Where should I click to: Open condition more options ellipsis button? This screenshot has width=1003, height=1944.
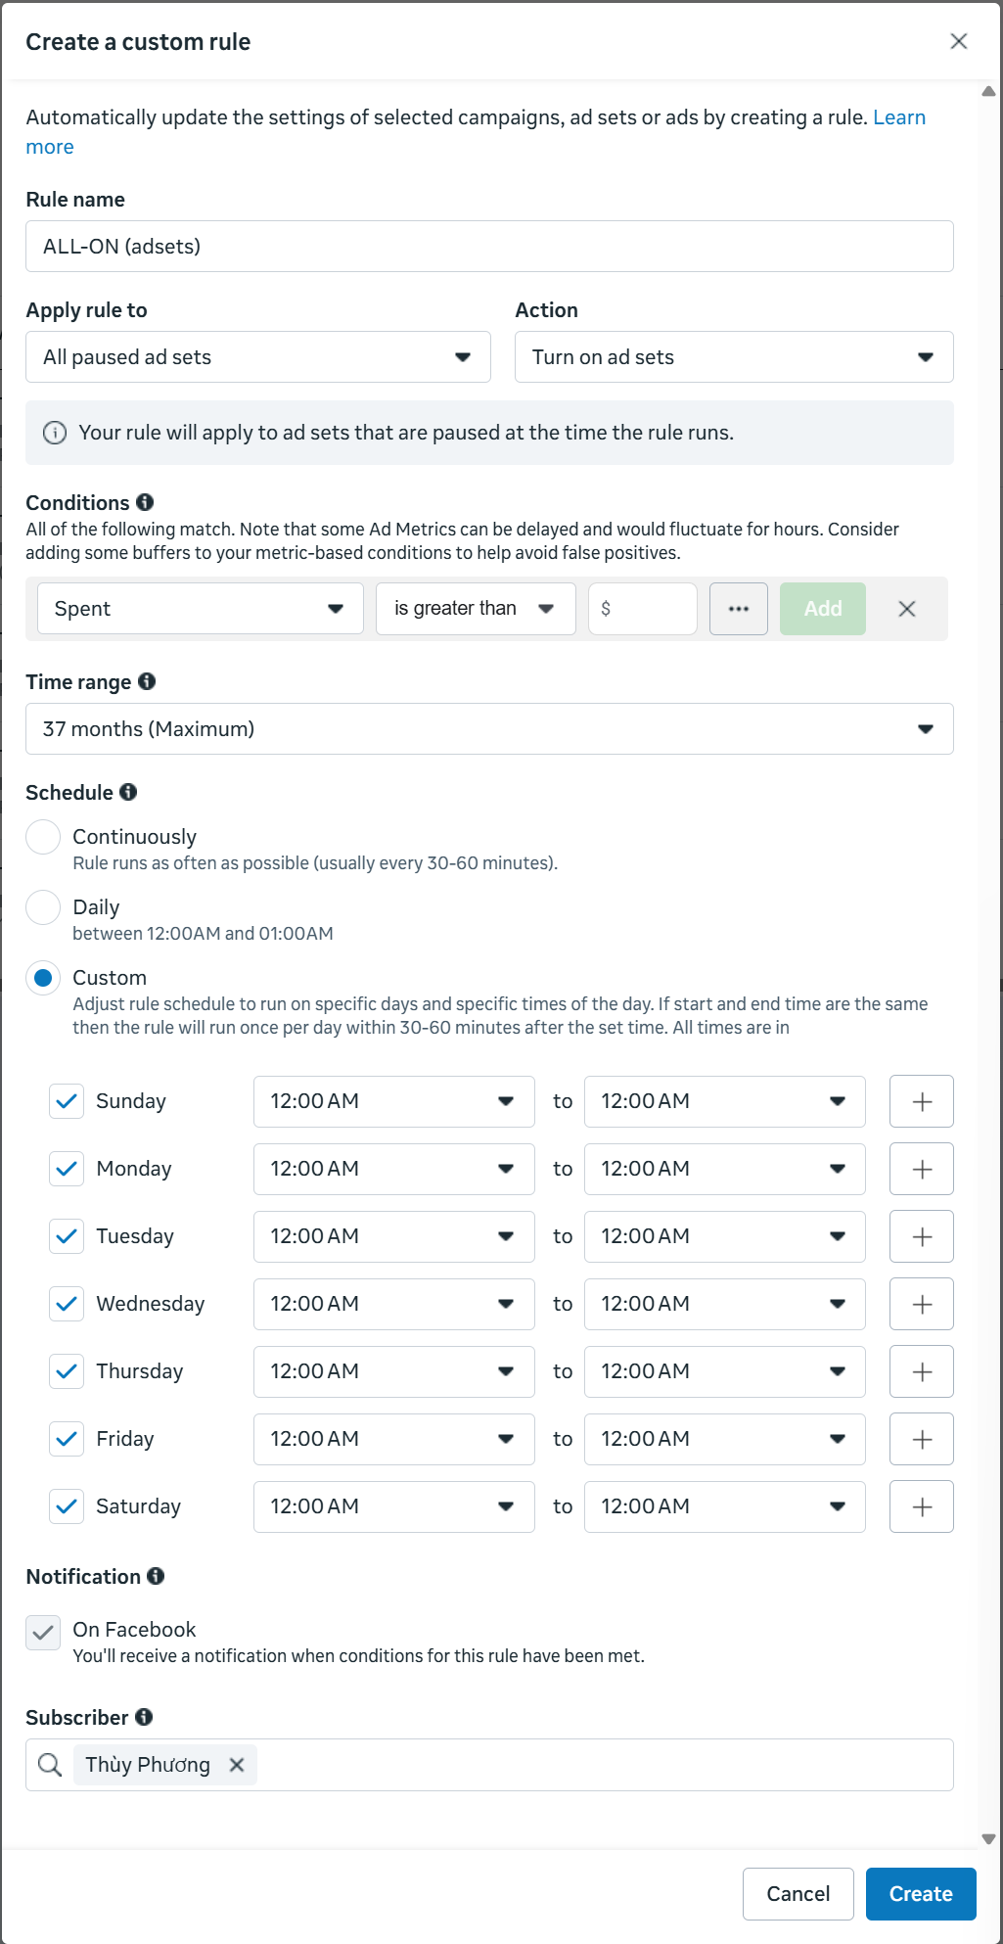(x=739, y=609)
